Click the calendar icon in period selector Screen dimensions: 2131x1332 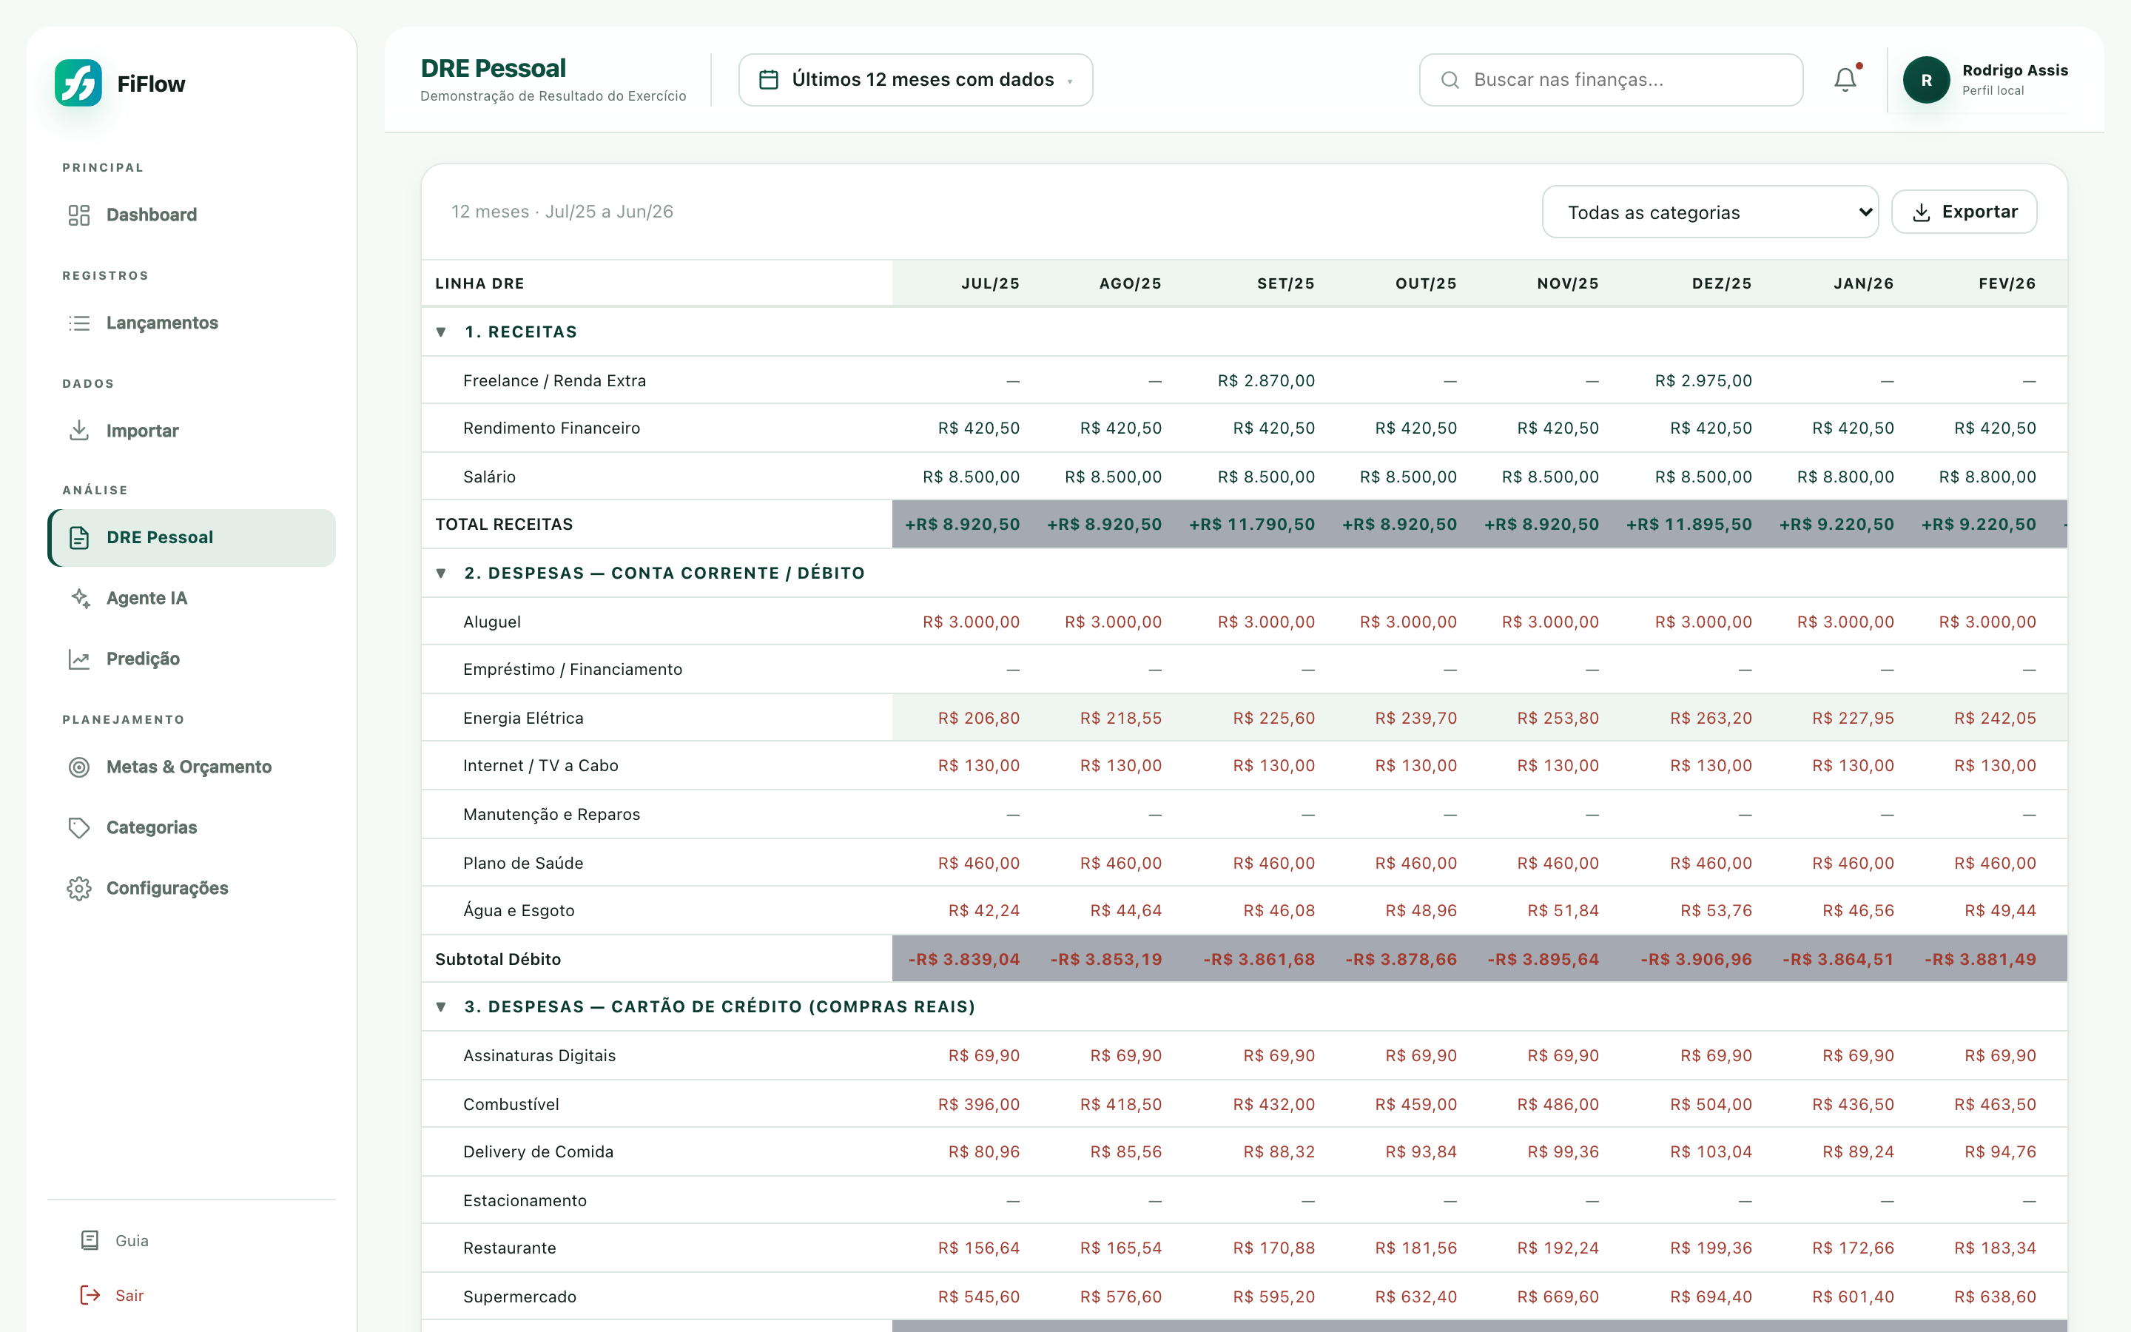769,79
